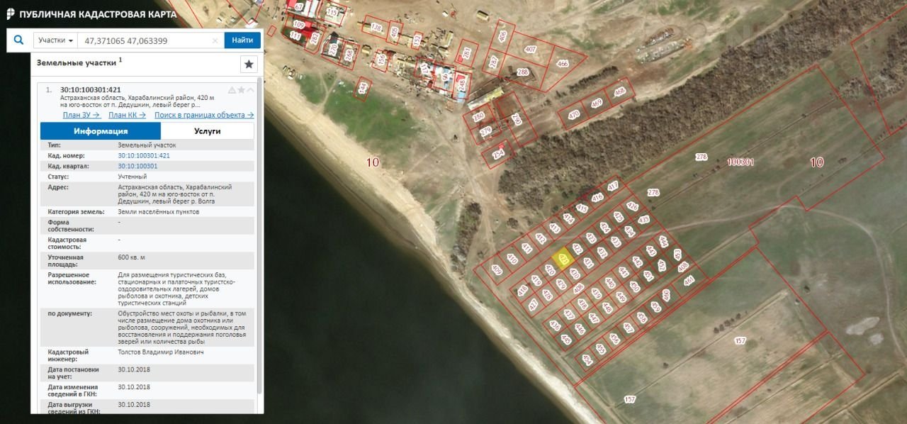Viewport: 907px width, 424px height.
Task: Click the Публичная кадастровая карта title
Action: pyautogui.click(x=98, y=14)
